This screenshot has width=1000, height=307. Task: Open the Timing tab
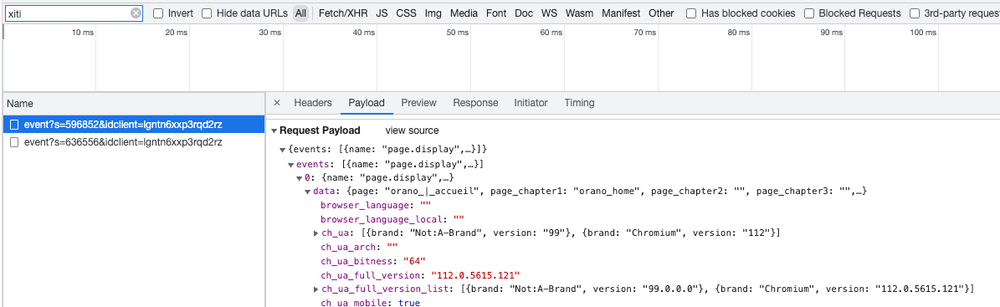point(579,103)
